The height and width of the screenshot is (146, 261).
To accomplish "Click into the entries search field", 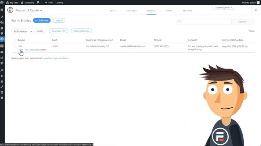I will click(206, 21).
